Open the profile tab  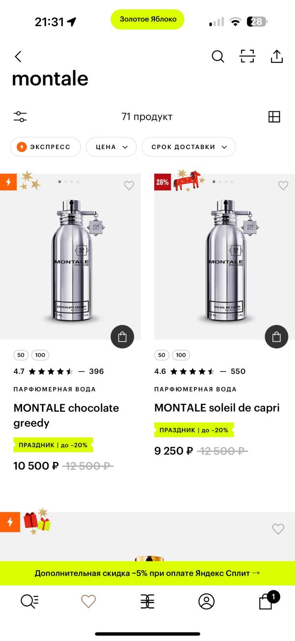tap(206, 601)
